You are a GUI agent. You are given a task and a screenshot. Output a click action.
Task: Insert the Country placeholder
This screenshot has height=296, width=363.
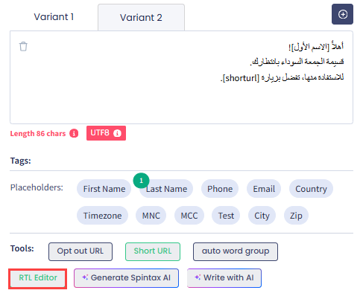pos(311,189)
